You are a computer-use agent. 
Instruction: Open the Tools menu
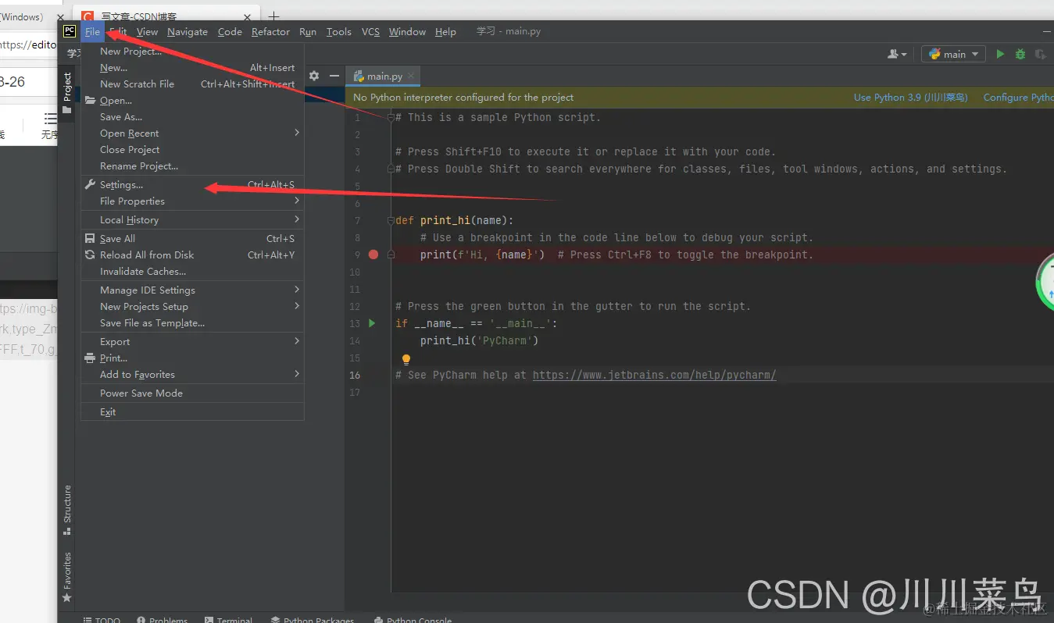coord(338,31)
